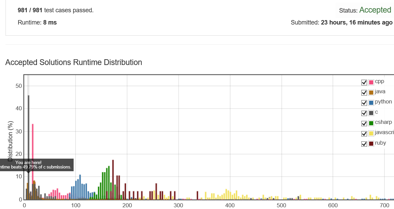This screenshot has height=209, width=394.
Task: Click the csharp legend label text
Action: (383, 122)
